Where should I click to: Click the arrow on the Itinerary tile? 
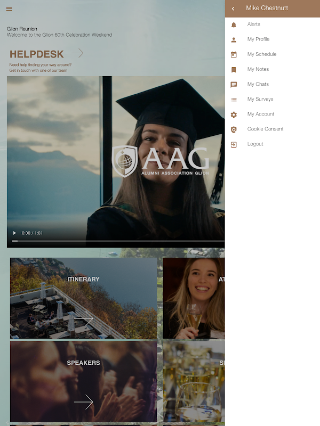84,318
